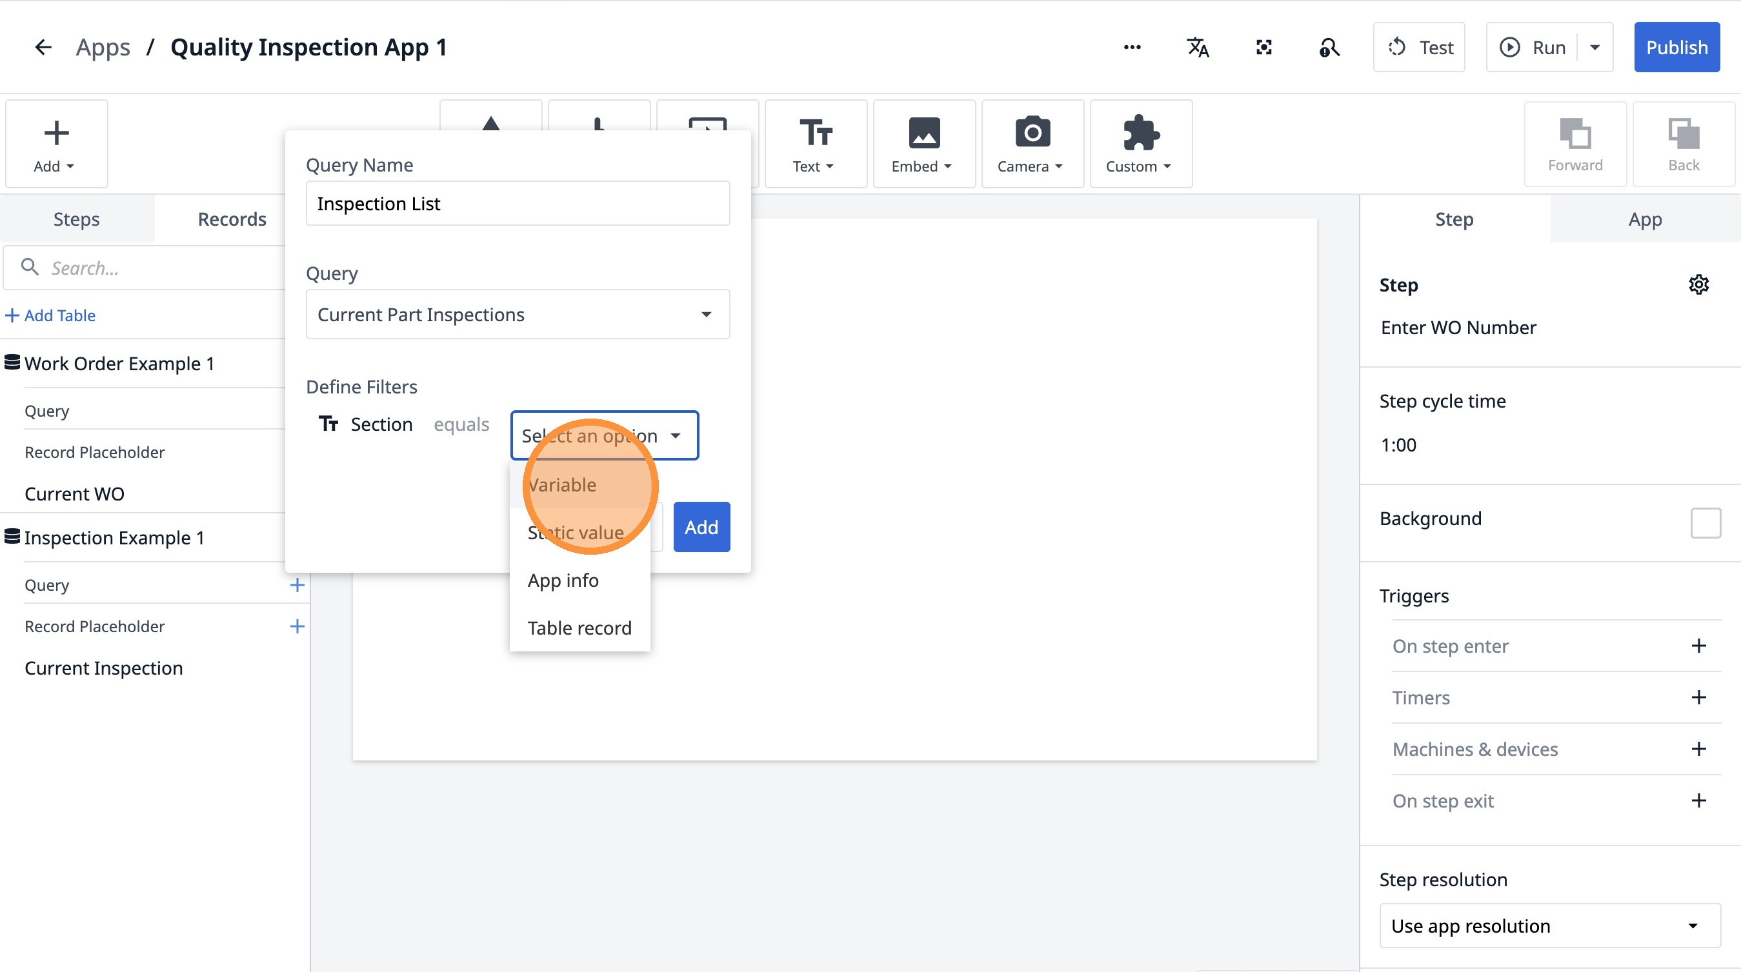Add Record Placeholder for Inspection Example 1
The width and height of the screenshot is (1741, 972).
pyautogui.click(x=297, y=626)
